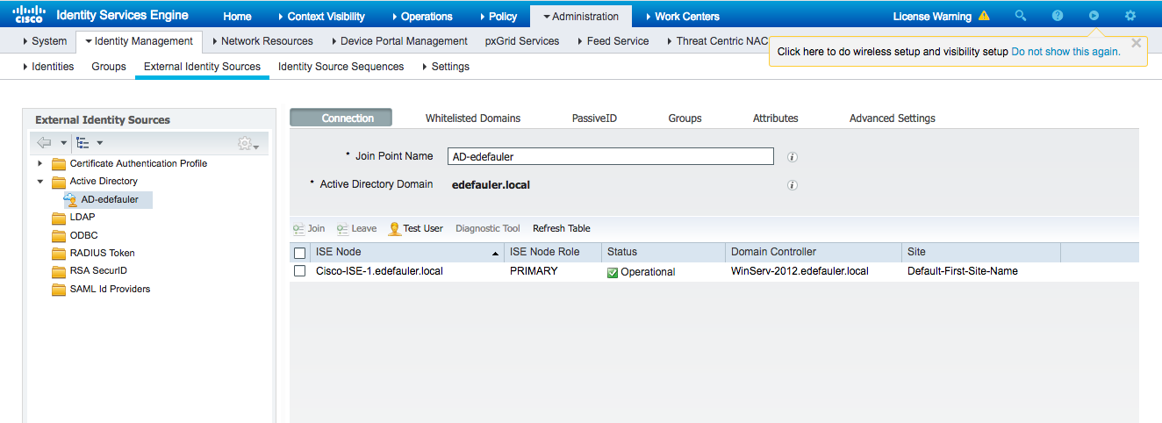Click the 'Do not show this again' link
The width and height of the screenshot is (1162, 423).
pos(1065,52)
